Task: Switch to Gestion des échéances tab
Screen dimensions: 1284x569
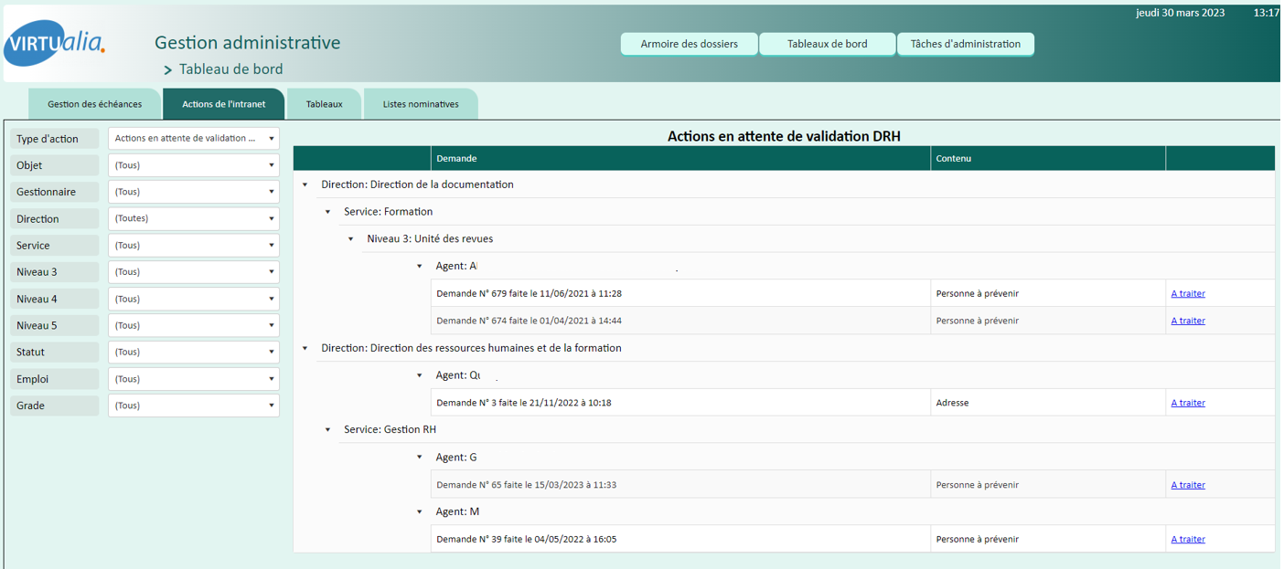Action: pos(94,104)
